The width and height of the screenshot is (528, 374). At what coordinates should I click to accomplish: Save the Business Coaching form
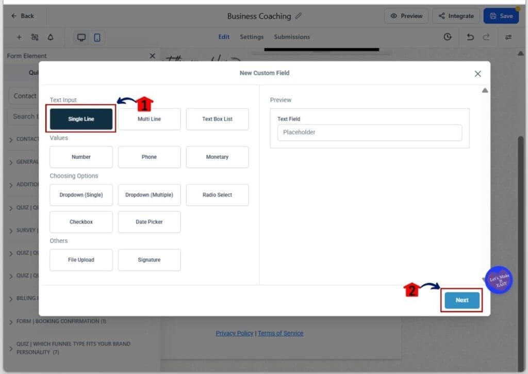501,15
